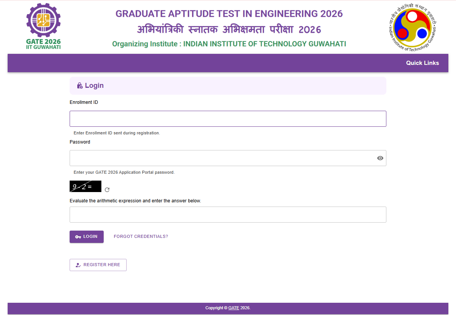
Task: Click into the Password text field
Action: pyautogui.click(x=222, y=158)
